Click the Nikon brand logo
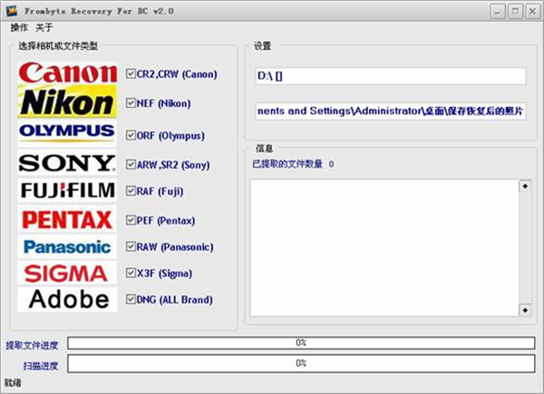 (x=68, y=102)
